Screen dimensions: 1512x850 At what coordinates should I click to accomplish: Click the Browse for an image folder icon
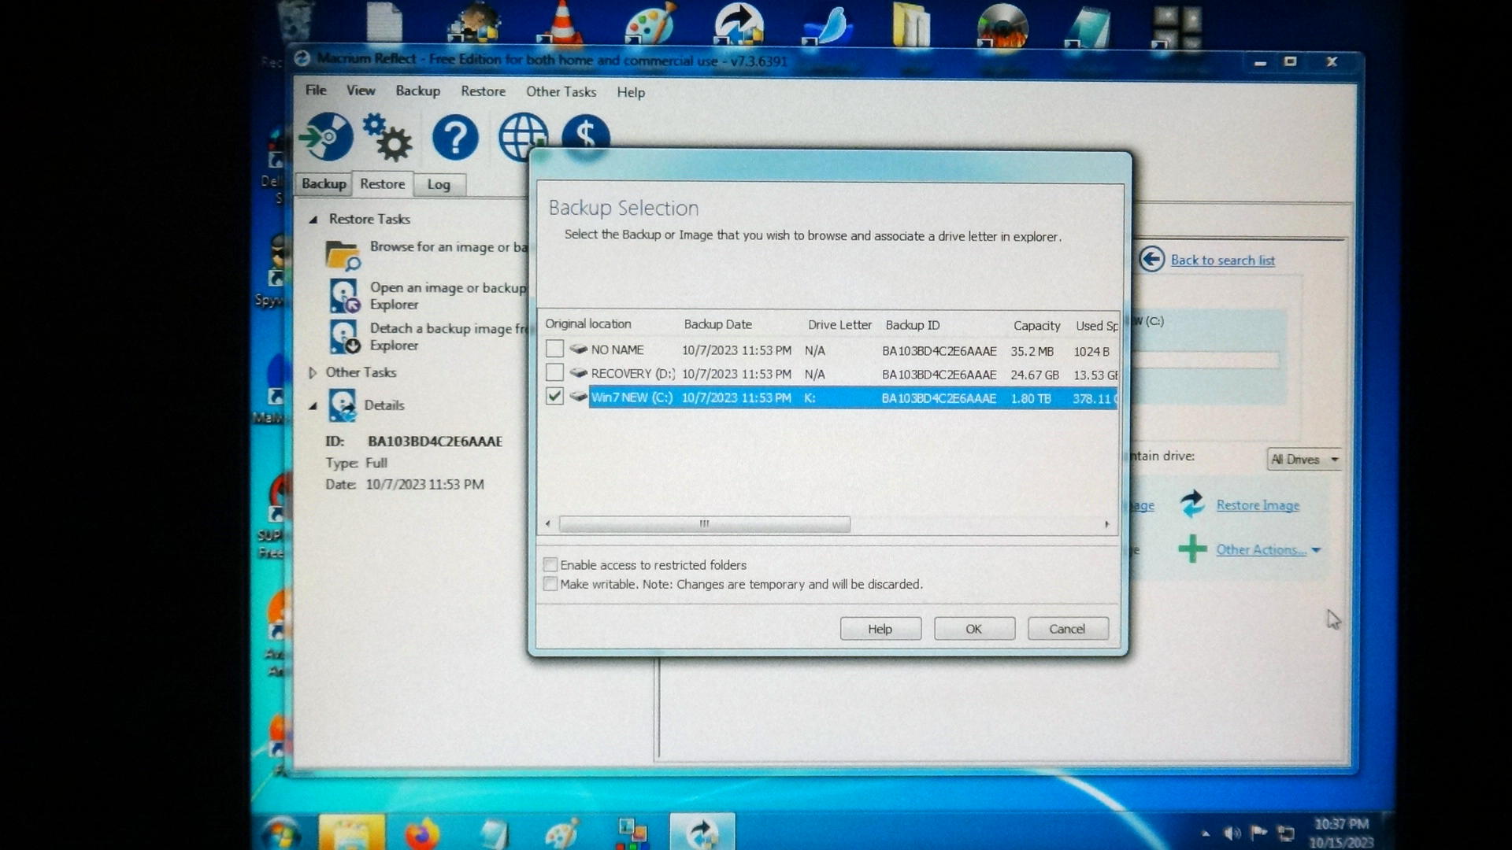(343, 254)
